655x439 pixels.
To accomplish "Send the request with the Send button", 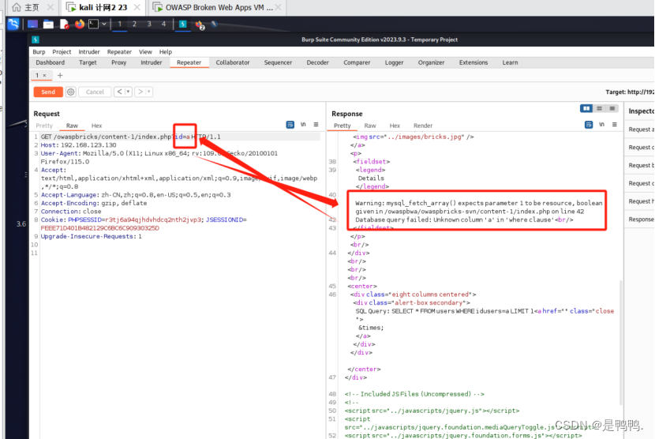I will point(48,92).
